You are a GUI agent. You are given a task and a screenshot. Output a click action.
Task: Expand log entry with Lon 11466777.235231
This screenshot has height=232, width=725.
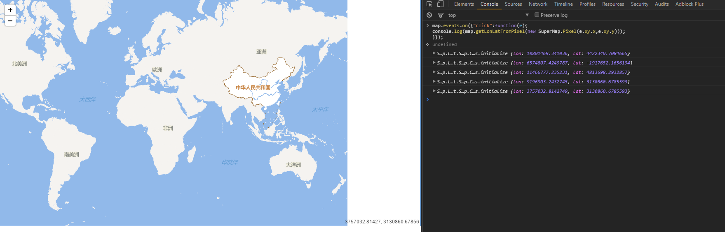click(x=434, y=72)
